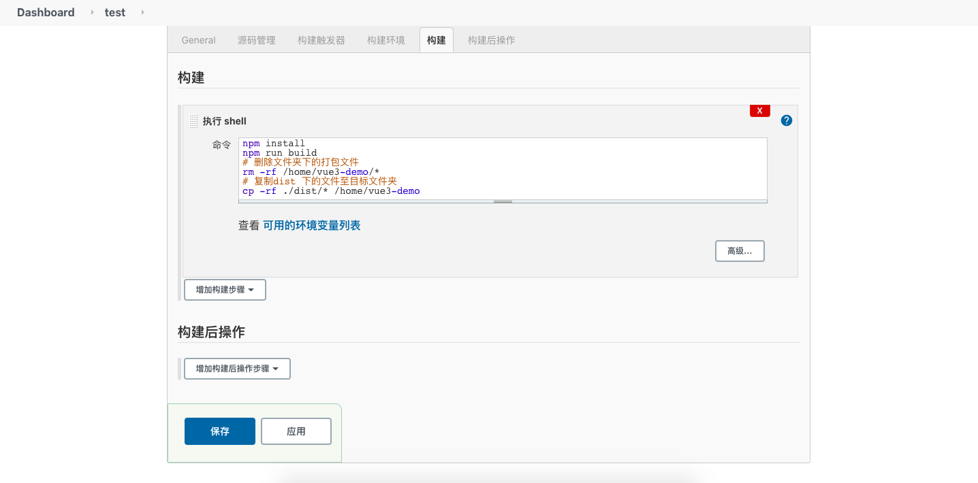Click breadcrumb arrow after test

click(142, 12)
